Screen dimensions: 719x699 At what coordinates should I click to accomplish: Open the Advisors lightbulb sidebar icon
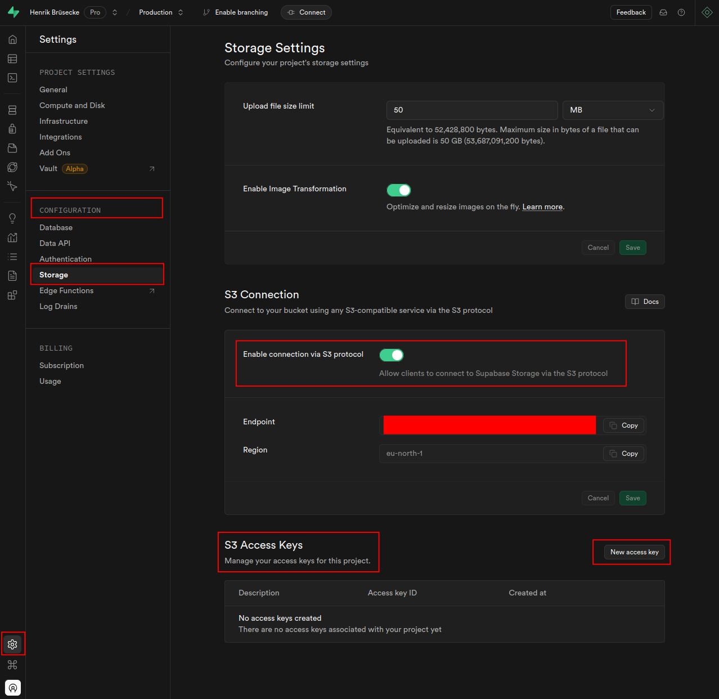[12, 218]
